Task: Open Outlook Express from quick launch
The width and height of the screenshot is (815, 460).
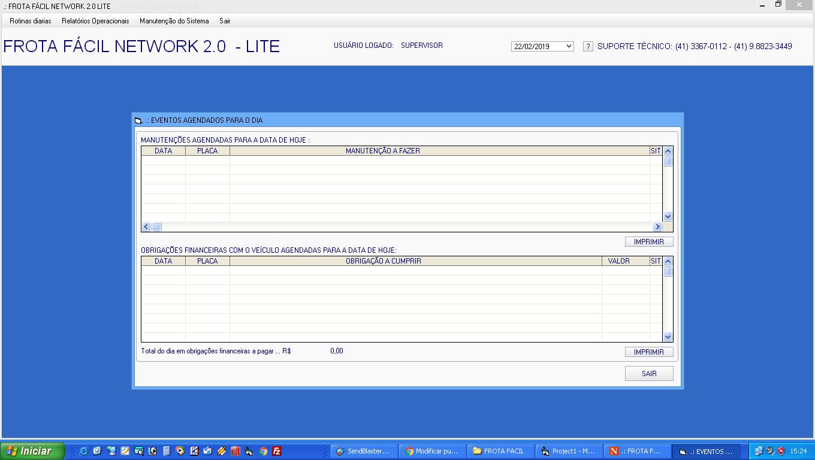Action: click(206, 451)
